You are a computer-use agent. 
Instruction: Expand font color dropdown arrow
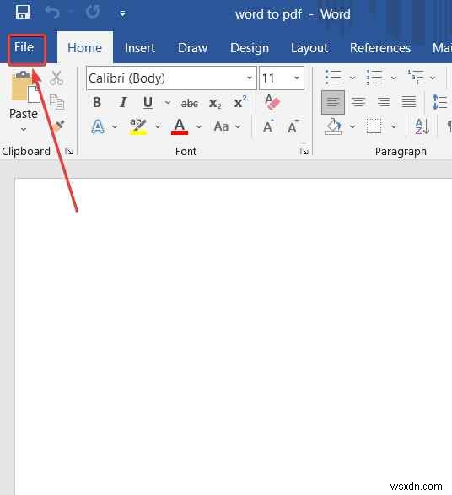199,126
